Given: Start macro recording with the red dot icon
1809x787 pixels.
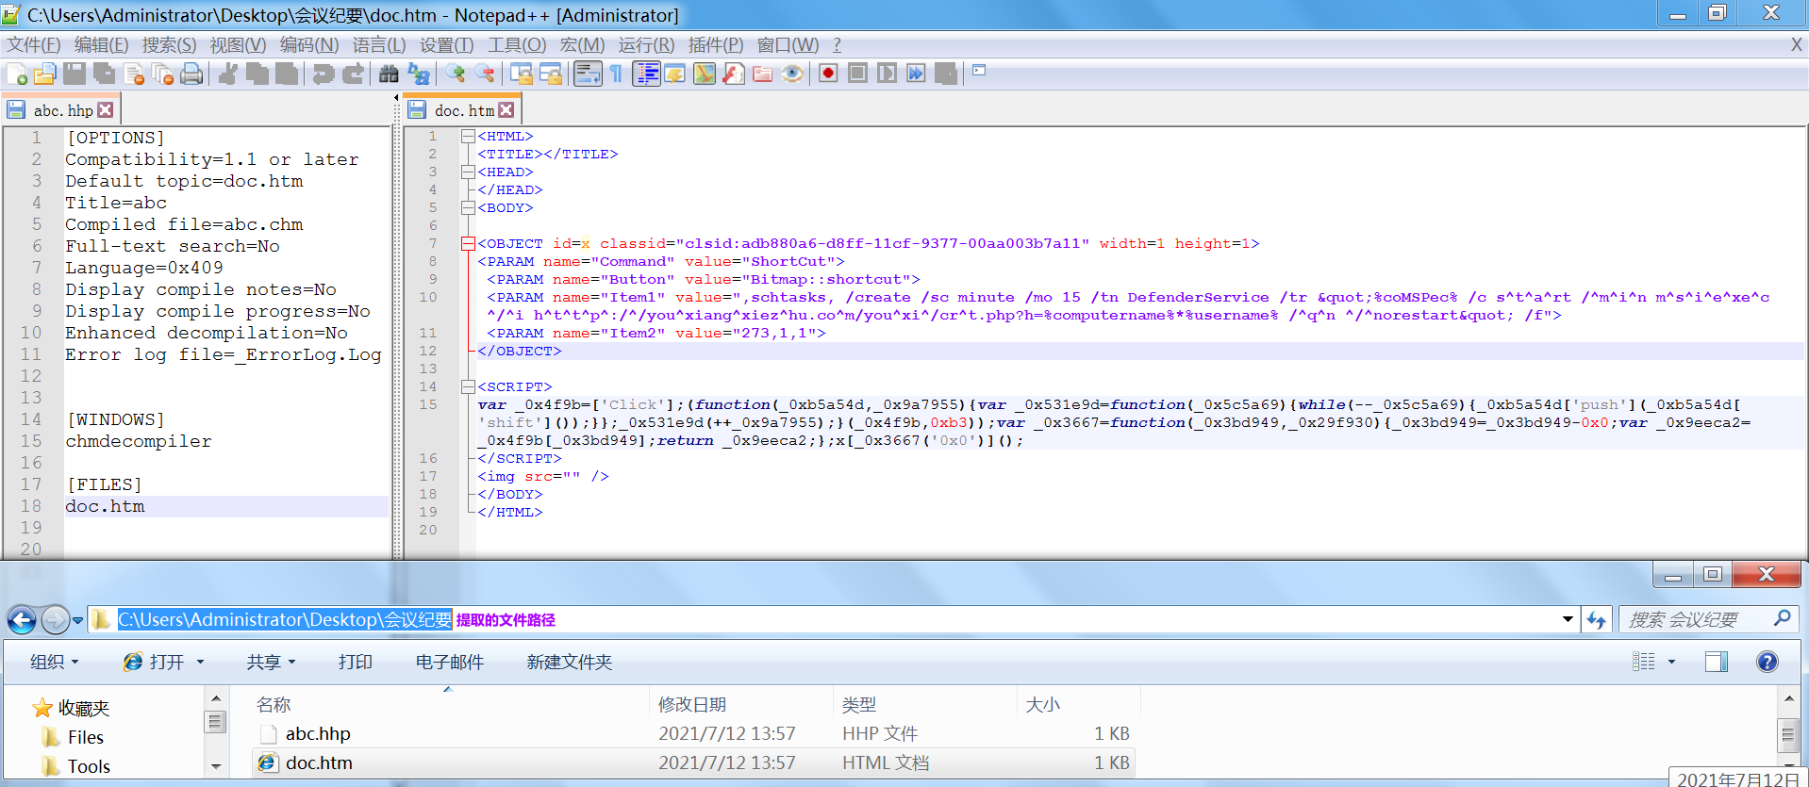Looking at the screenshot, I should (x=828, y=74).
